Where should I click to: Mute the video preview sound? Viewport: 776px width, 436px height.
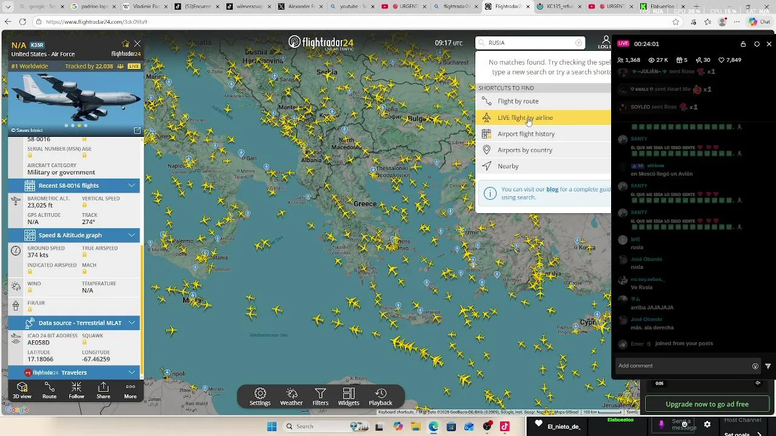point(758,383)
